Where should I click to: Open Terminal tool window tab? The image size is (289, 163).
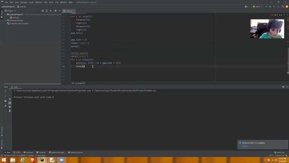coord(41,153)
